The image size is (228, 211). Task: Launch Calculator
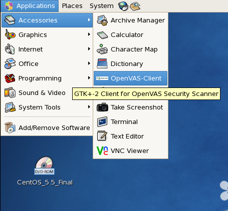[130, 35]
